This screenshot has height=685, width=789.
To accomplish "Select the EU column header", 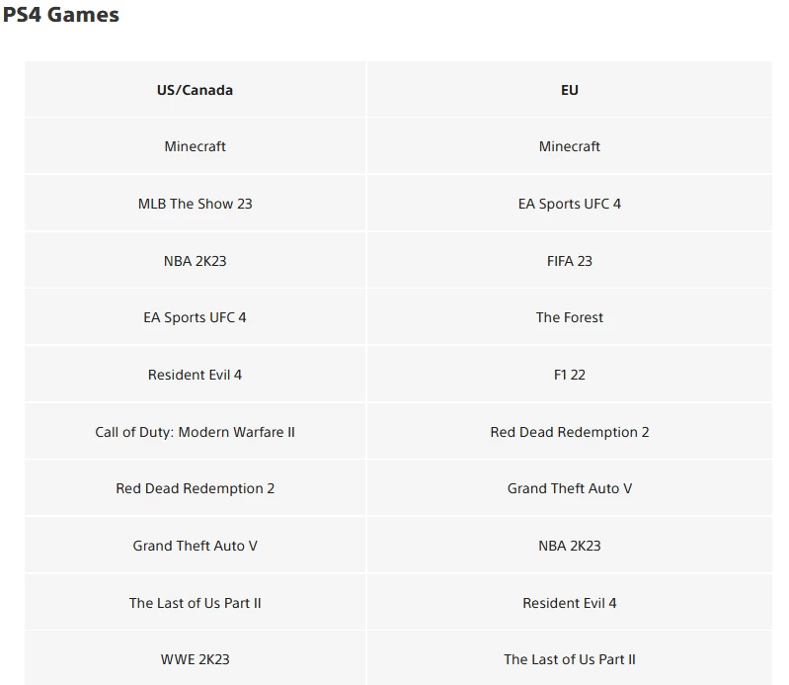I will coord(569,90).
